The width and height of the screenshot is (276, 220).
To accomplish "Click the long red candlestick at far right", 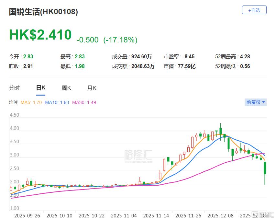I will tap(265, 168).
